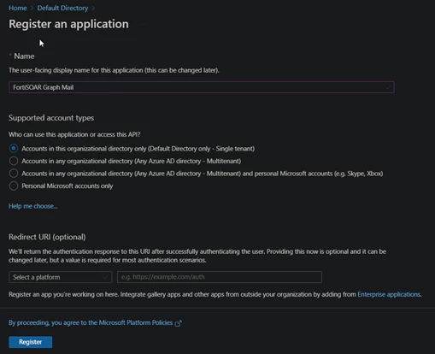Viewport: 435px width, 354px height.
Task: Click the external link icon beside Platform Policies
Action: pyautogui.click(x=179, y=323)
